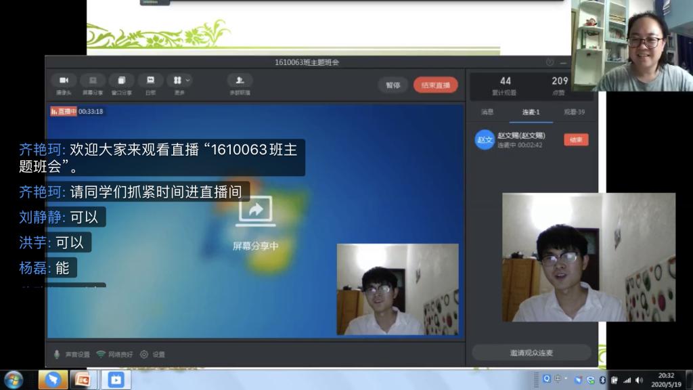This screenshot has height=390, width=693.
Task: Click 赵文赐's blue avatar icon
Action: (485, 140)
